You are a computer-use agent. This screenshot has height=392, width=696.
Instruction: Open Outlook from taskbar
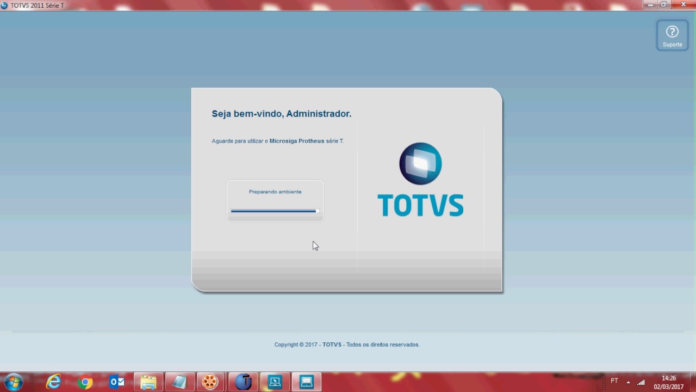coord(116,382)
